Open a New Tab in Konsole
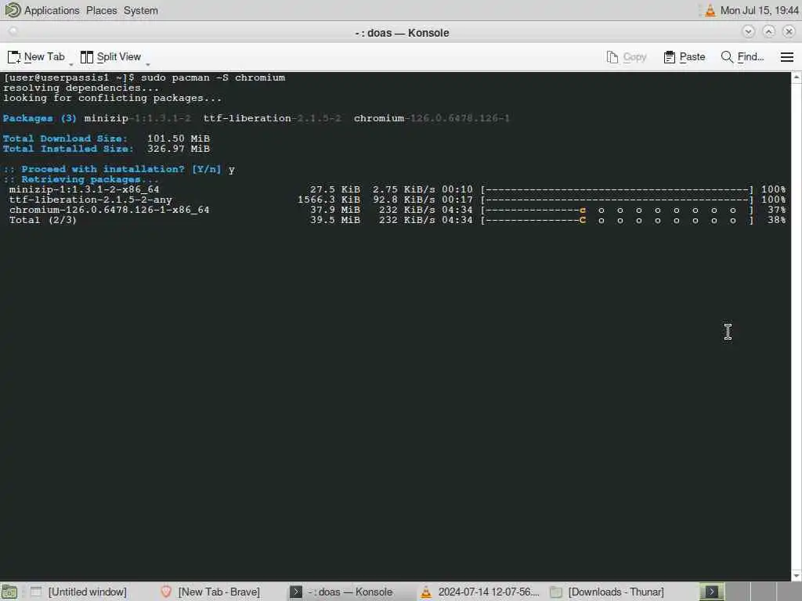 36,56
